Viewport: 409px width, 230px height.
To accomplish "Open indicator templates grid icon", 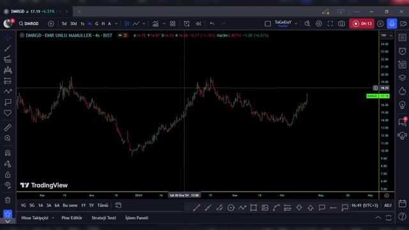I will (173, 24).
